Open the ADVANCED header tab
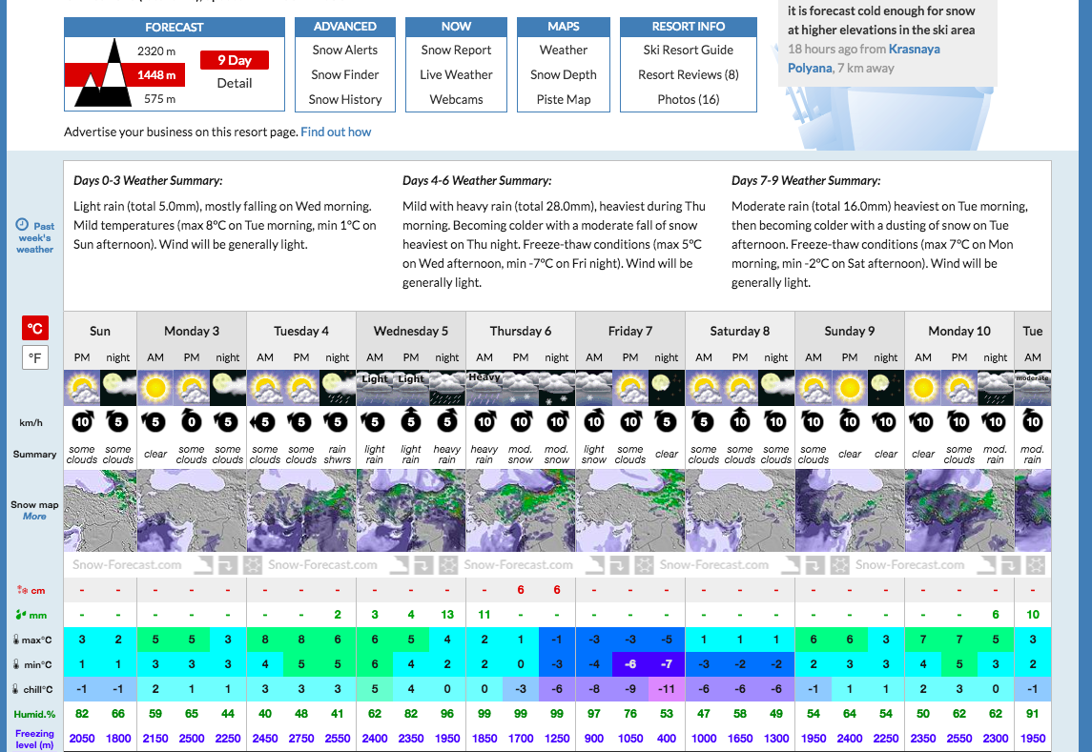Image resolution: width=1092 pixels, height=752 pixels. [x=344, y=27]
